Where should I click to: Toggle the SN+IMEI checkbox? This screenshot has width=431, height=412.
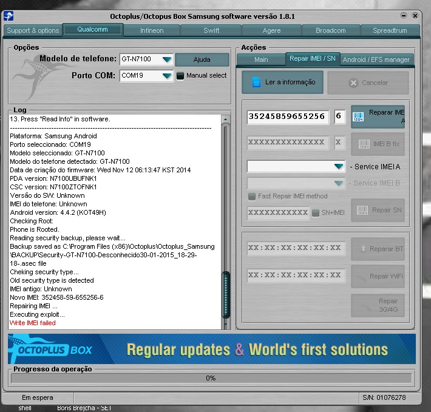pyautogui.click(x=316, y=212)
